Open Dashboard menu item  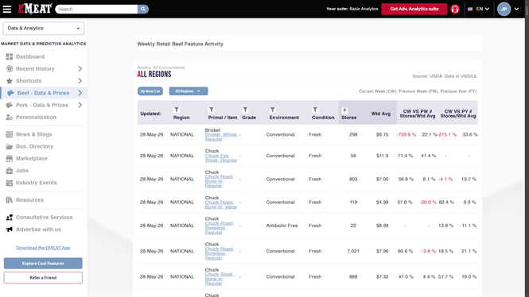pyautogui.click(x=30, y=56)
